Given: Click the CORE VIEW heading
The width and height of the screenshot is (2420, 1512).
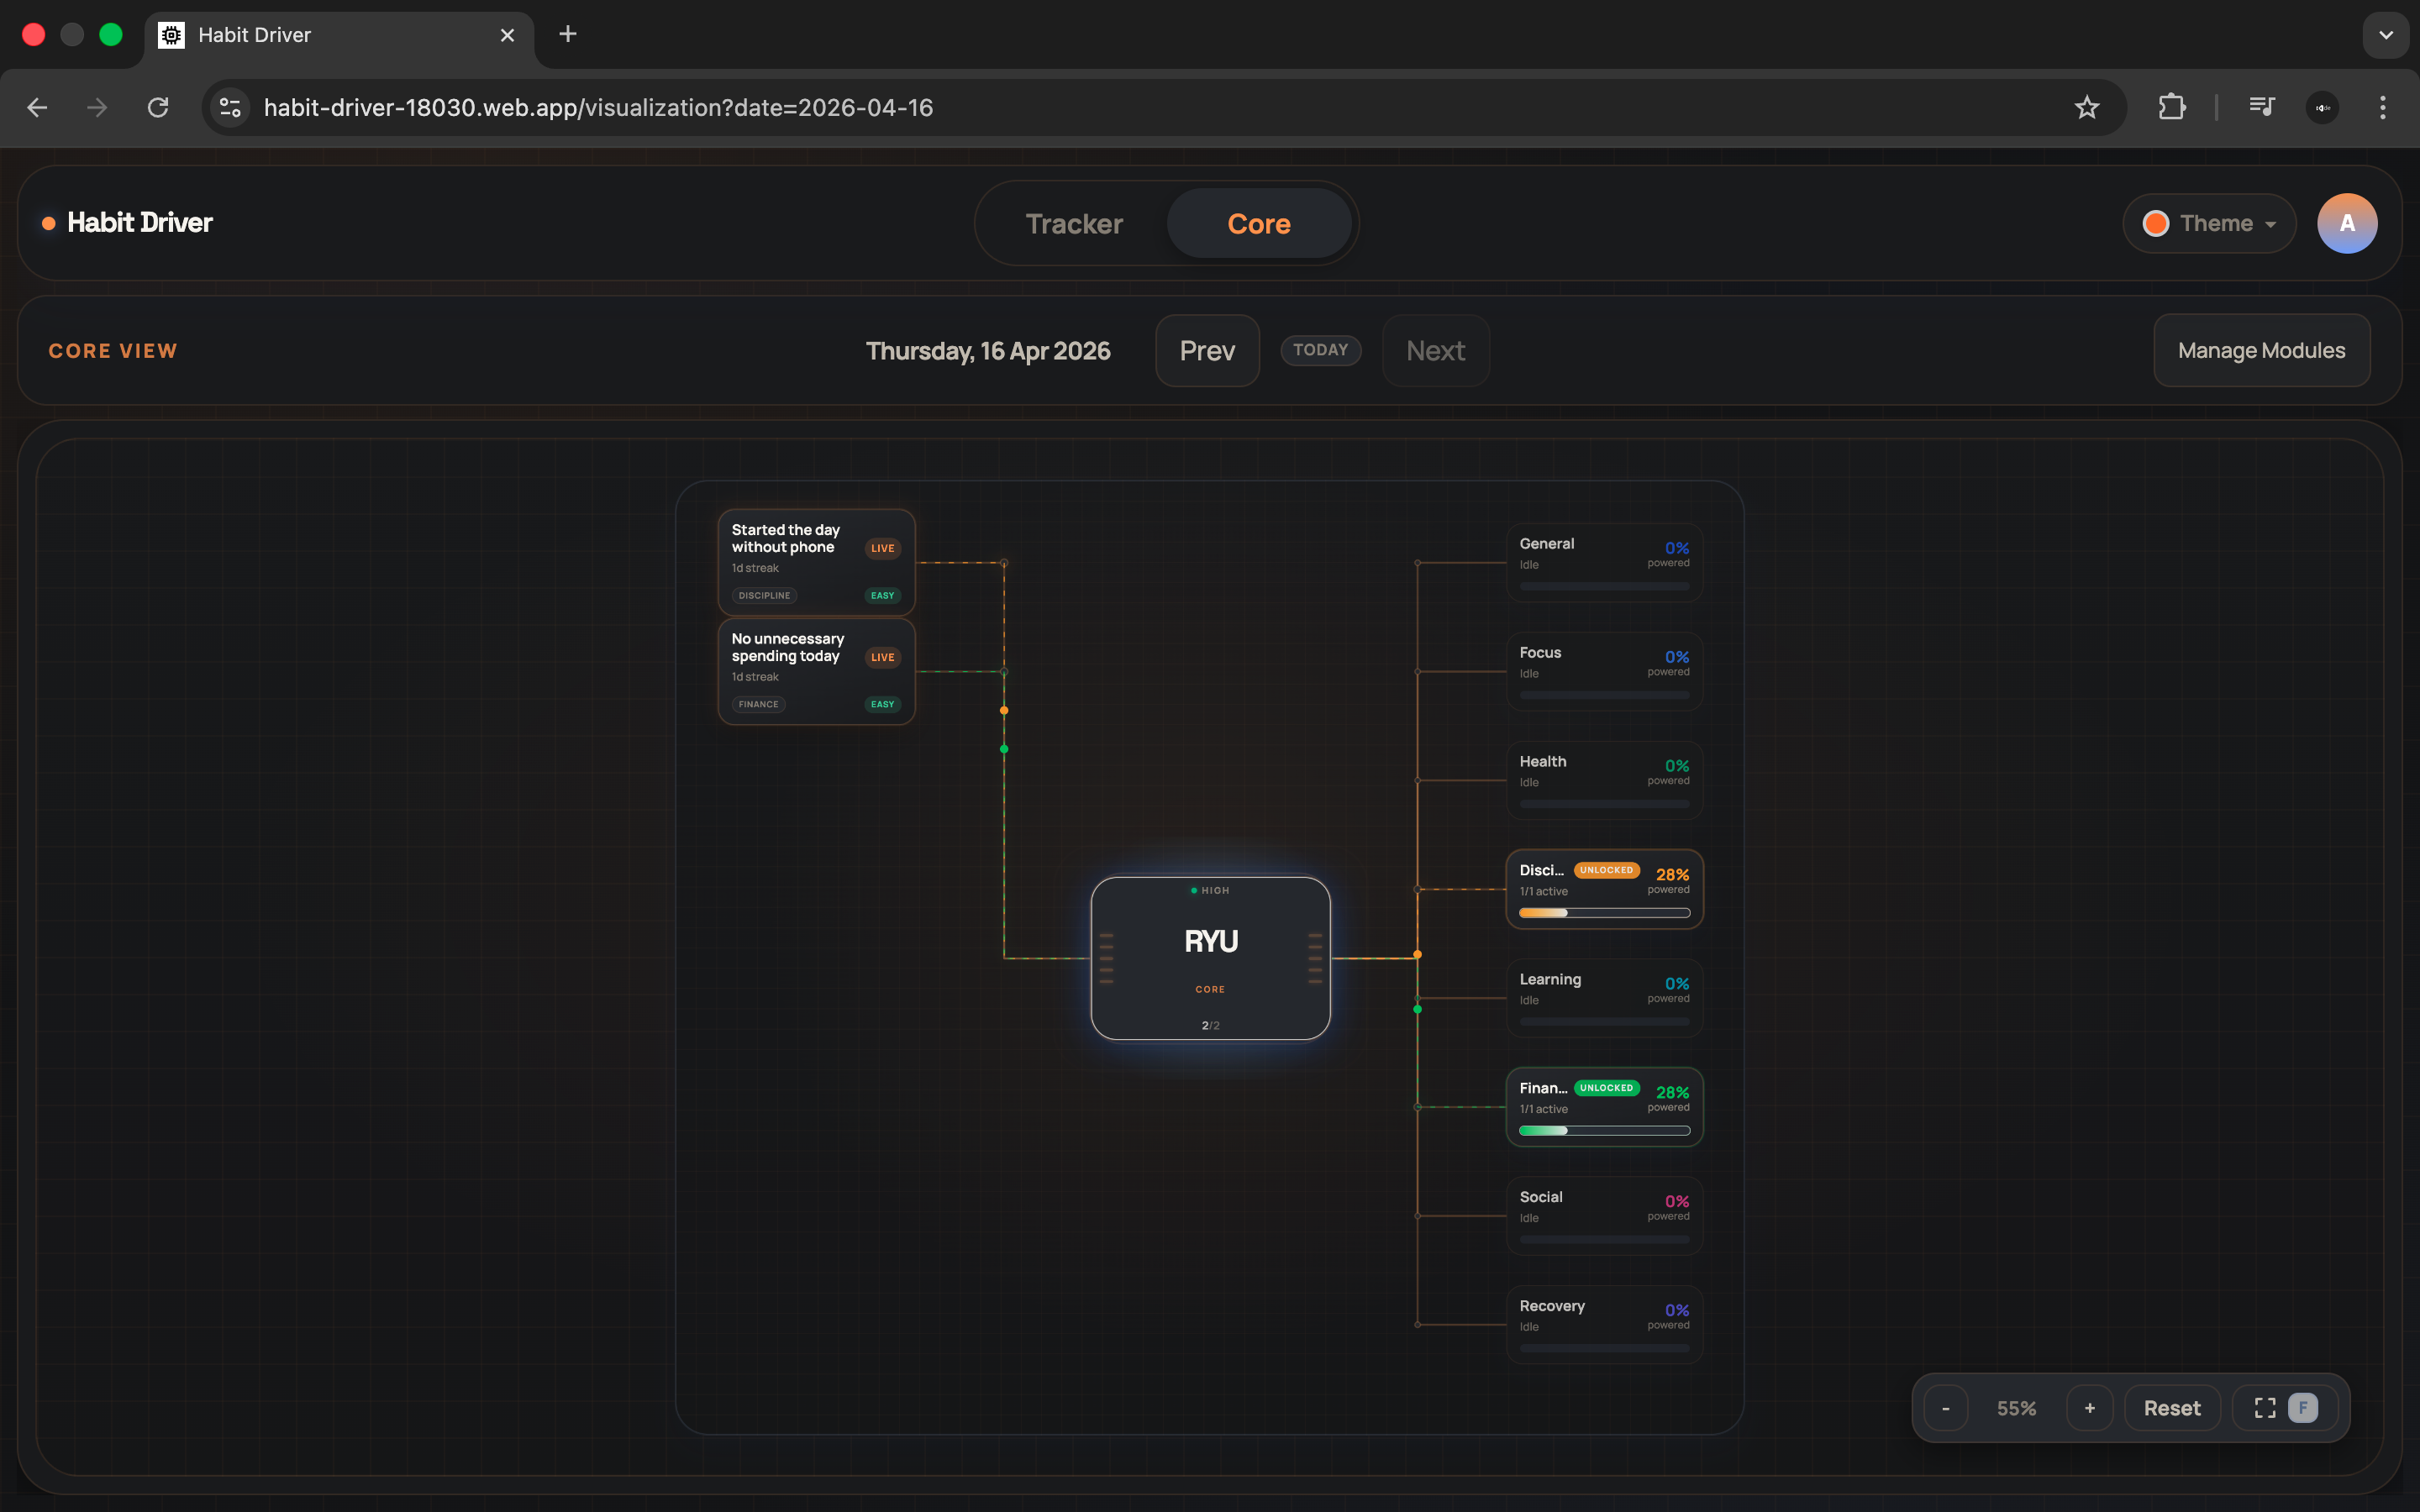Looking at the screenshot, I should 113,351.
